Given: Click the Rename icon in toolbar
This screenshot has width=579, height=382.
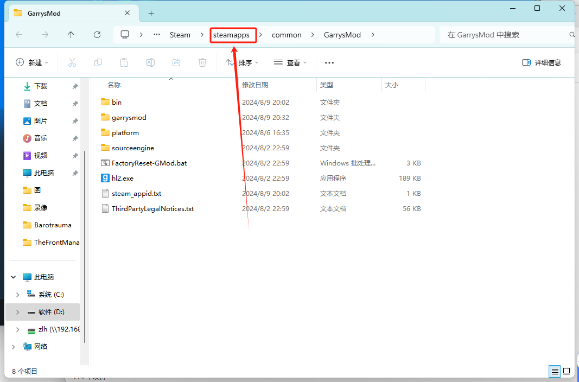Looking at the screenshot, I should tap(150, 62).
